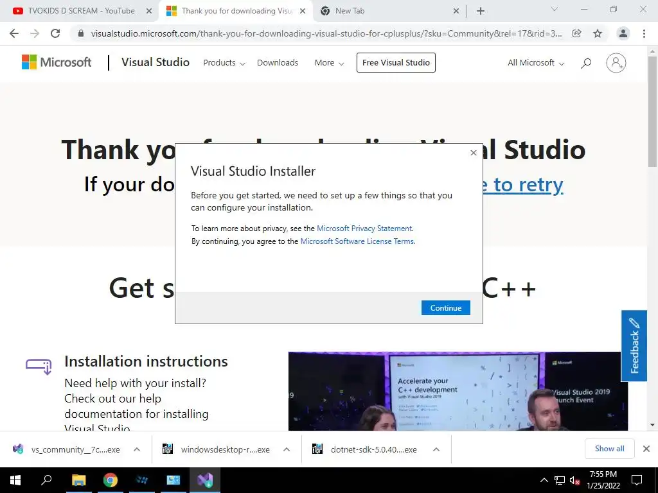Open the taskbar clock and date

(x=603, y=480)
